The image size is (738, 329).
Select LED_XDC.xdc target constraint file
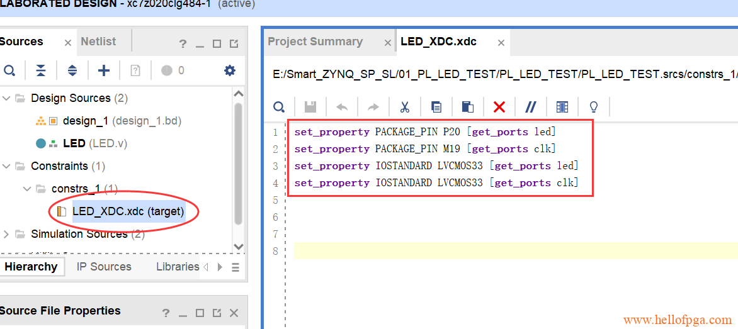point(128,211)
